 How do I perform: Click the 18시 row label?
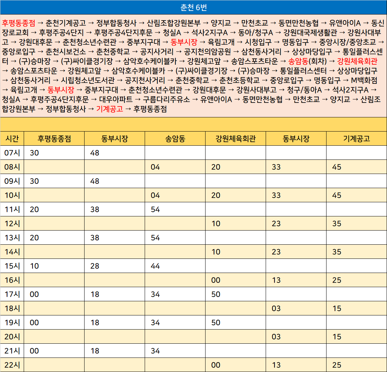(12, 308)
